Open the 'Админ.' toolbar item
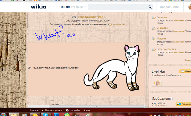The height and width of the screenshot is (116, 191). click(87, 110)
